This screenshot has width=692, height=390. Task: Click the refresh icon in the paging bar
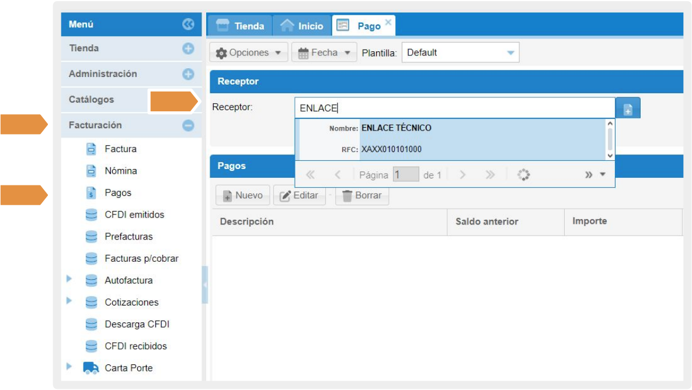(x=523, y=175)
